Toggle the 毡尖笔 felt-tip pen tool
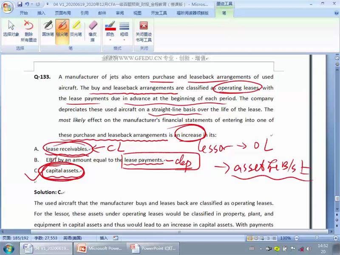340x255 pixels. click(62, 31)
